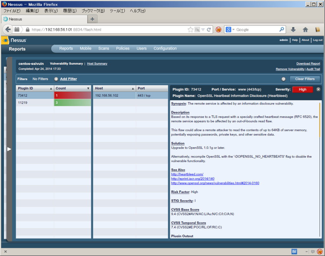
Task: Click the plus icon beside Add Filter
Action: [56, 79]
